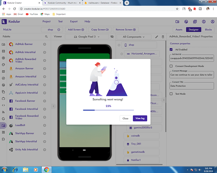The image size is (217, 173).
Task: Click the delete component trash icon
Action: pyautogui.click(x=163, y=37)
